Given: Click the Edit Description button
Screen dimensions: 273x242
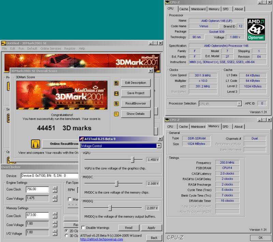Looking at the screenshot, I should tap(135, 83).
